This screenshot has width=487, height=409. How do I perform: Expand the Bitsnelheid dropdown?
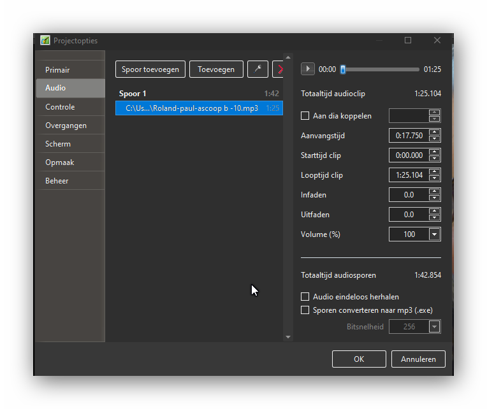pyautogui.click(x=434, y=327)
